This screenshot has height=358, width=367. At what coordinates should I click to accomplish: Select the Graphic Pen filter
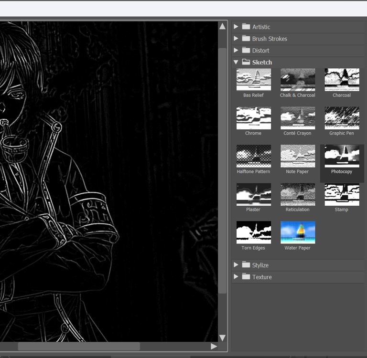(x=342, y=118)
